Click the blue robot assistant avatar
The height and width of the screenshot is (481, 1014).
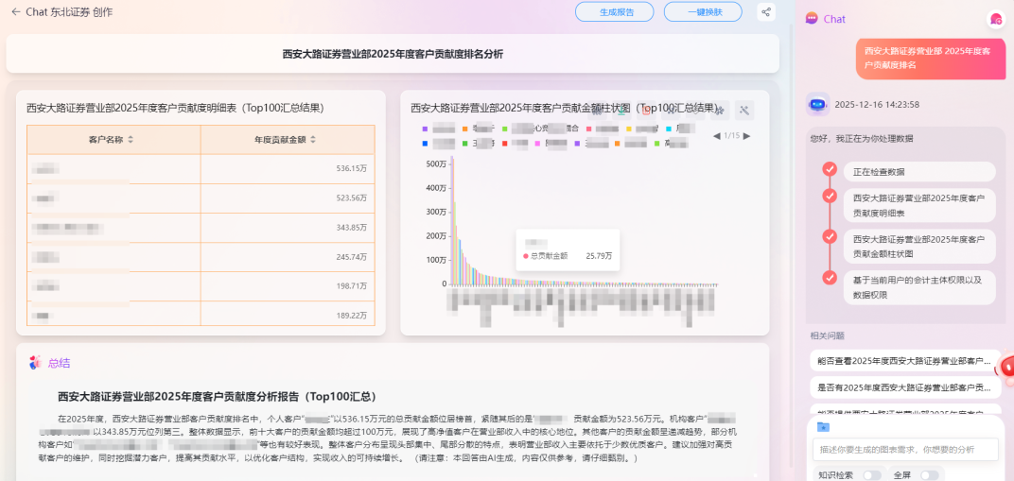tap(817, 105)
